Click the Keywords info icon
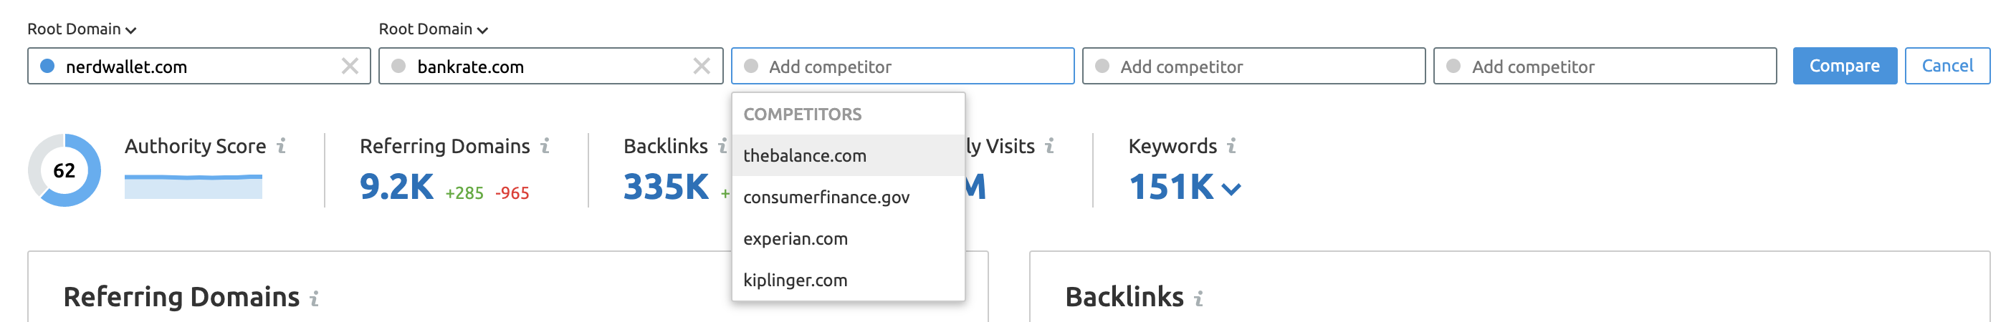 click(1231, 146)
